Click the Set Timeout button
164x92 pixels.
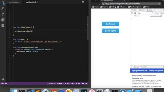pos(110,24)
